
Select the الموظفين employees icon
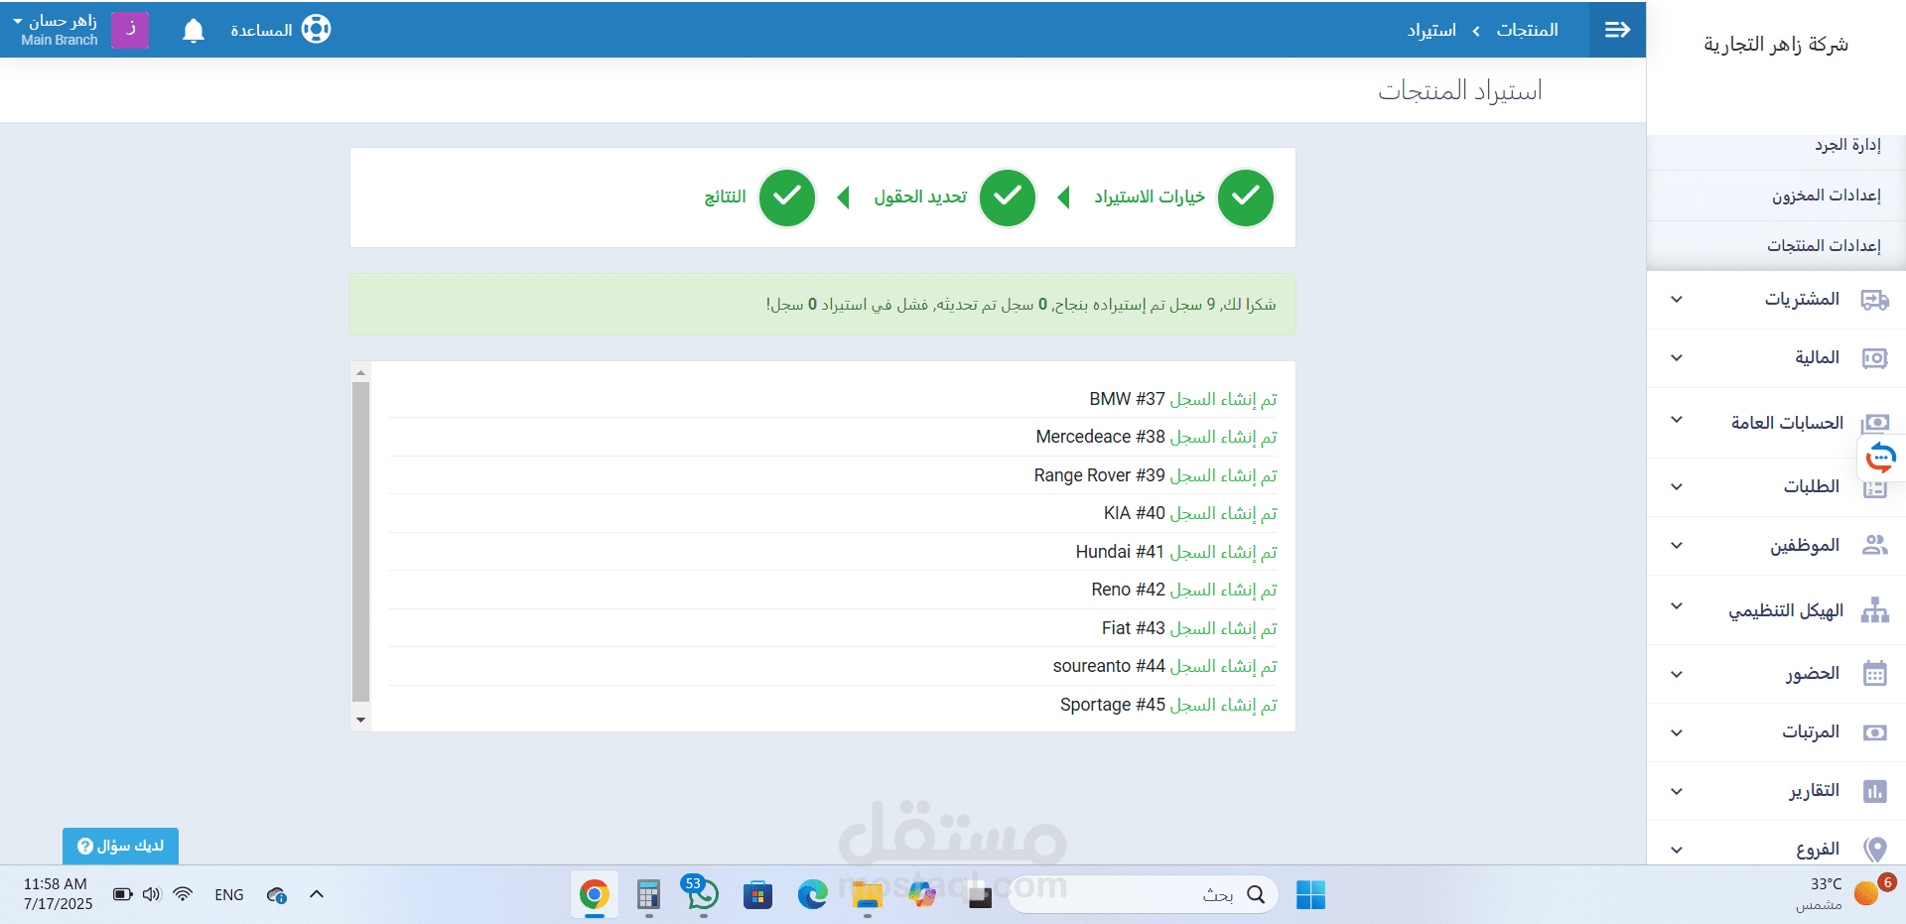(x=1875, y=545)
